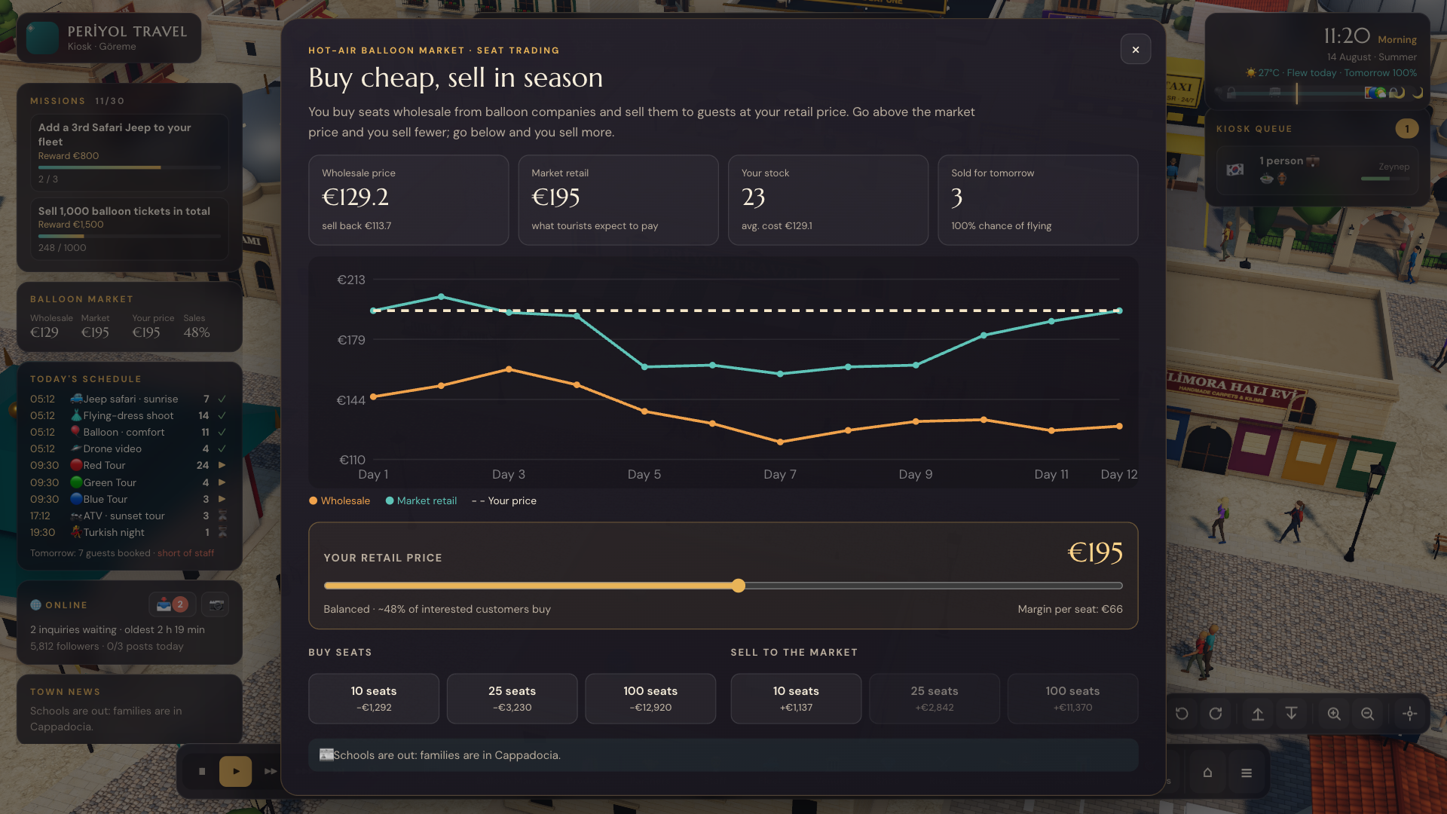This screenshot has height=814, width=1447.
Task: Click the globe icon beside Online
Action: pyautogui.click(x=35, y=605)
